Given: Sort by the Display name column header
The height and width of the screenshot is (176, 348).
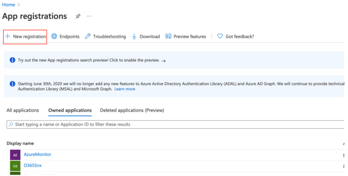Looking at the screenshot, I should click(x=20, y=143).
